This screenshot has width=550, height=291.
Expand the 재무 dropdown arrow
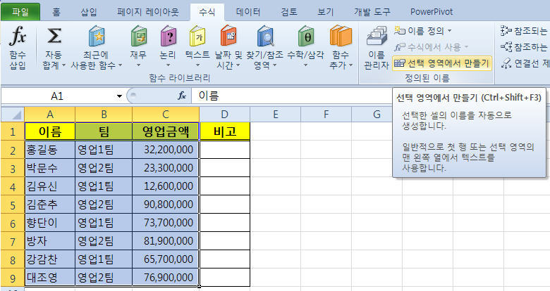click(138, 65)
